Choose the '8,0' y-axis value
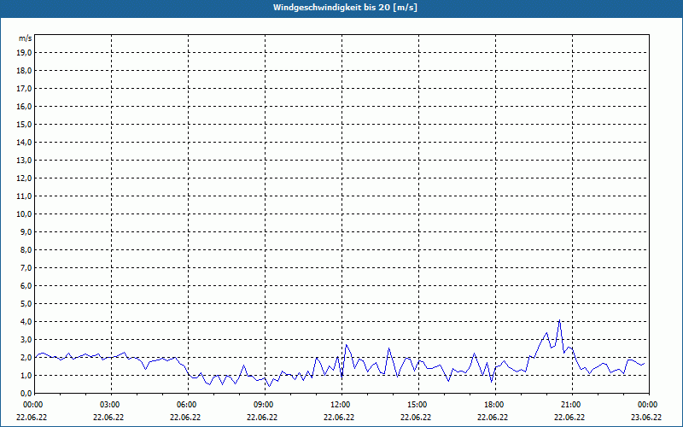 26,249
